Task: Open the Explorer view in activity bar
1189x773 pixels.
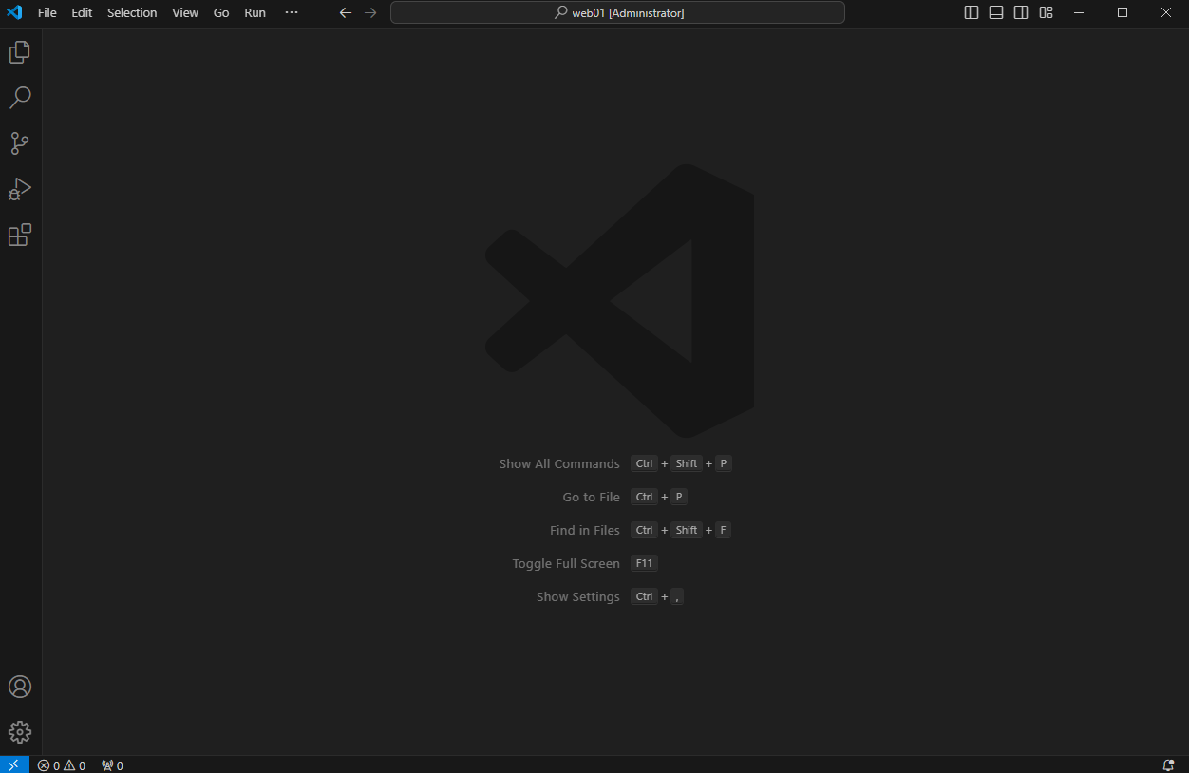Action: [x=20, y=52]
